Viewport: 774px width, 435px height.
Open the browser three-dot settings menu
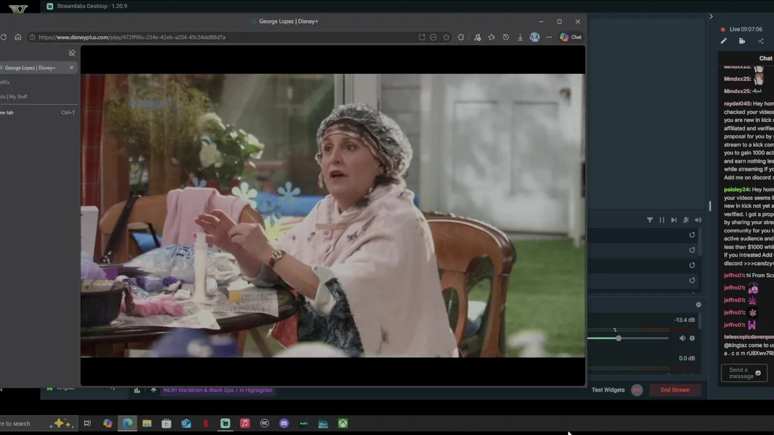point(549,37)
